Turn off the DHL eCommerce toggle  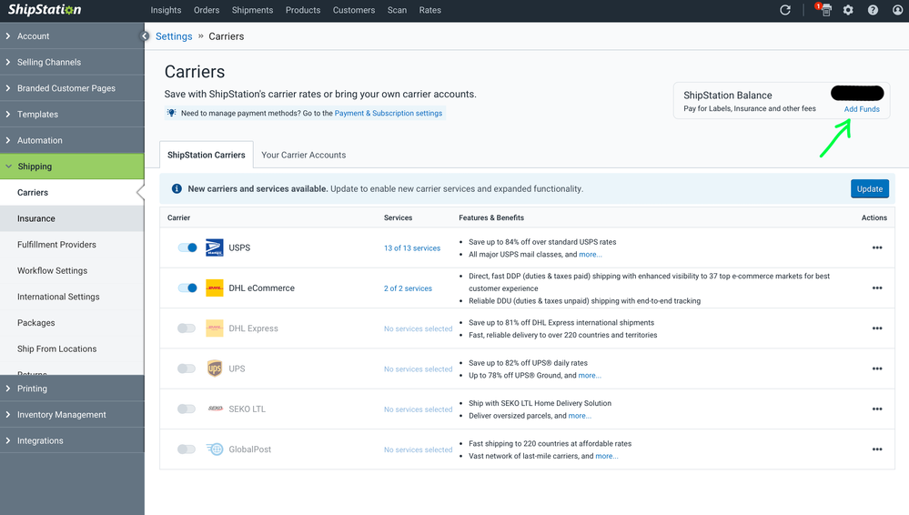point(187,288)
